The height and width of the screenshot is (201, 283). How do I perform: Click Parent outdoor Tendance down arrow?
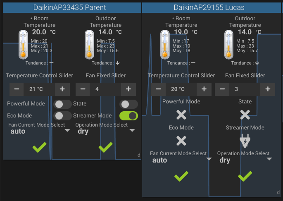pos(117,63)
